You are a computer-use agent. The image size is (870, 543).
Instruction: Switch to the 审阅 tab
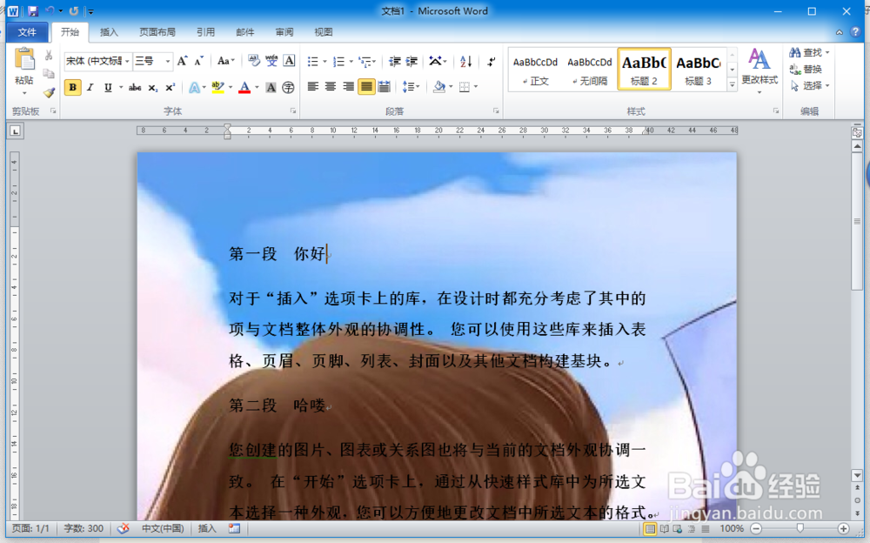284,32
